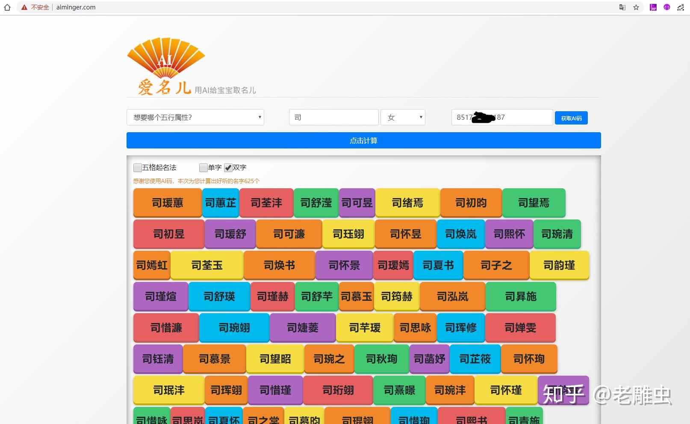The image size is (690, 424).
Task: Pick the name 司婵雯
Action: (520, 328)
